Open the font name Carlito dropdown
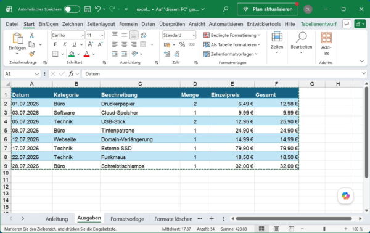The height and width of the screenshot is (233, 370). pos(83,35)
